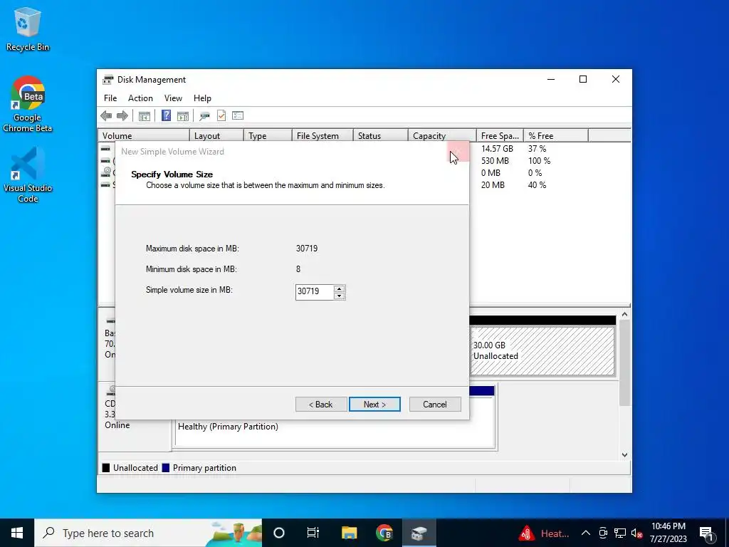
Task: Open Chrome Beta from the taskbar
Action: pos(384,533)
